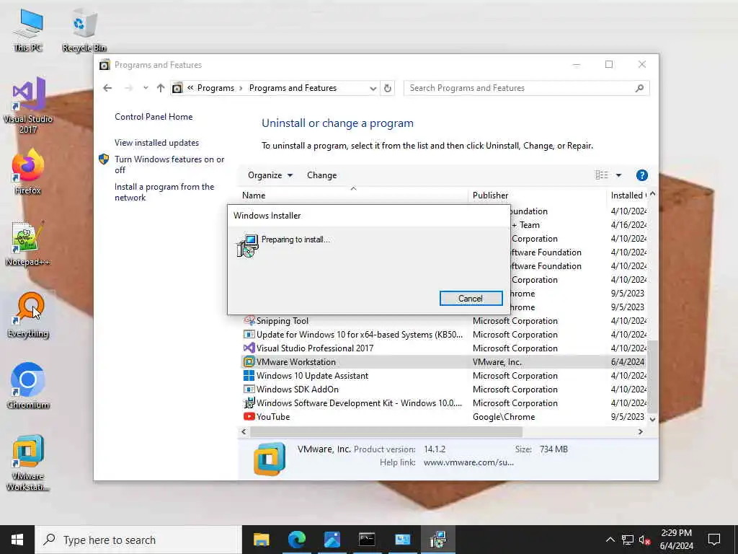Open View installed updates link
Viewport: 738px width, 554px height.
click(156, 143)
